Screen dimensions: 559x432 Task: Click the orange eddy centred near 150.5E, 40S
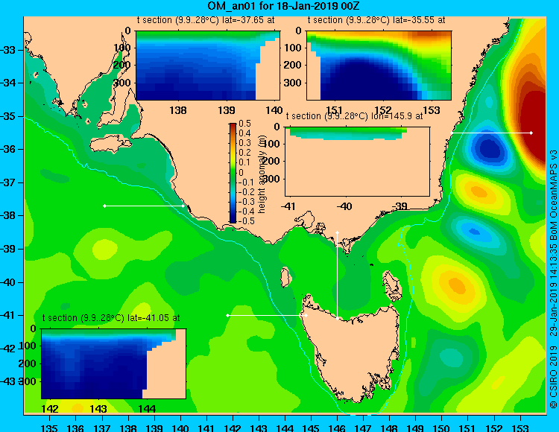coord(457,285)
